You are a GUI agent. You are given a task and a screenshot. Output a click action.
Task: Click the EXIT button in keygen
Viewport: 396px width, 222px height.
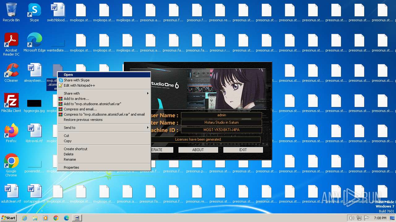coord(243,150)
